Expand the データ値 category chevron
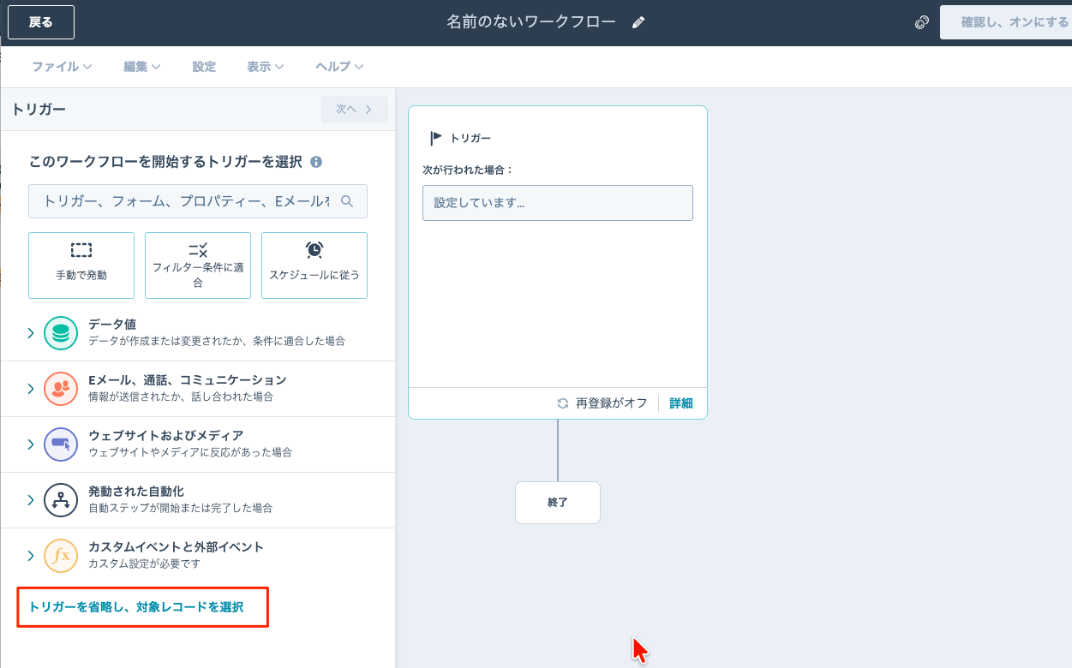 (30, 333)
